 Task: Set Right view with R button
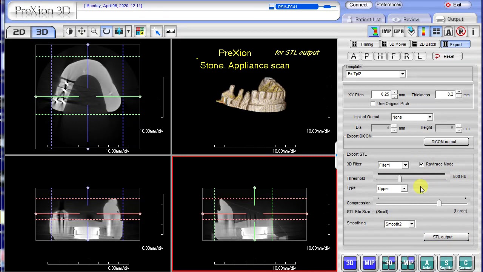pos(406,56)
